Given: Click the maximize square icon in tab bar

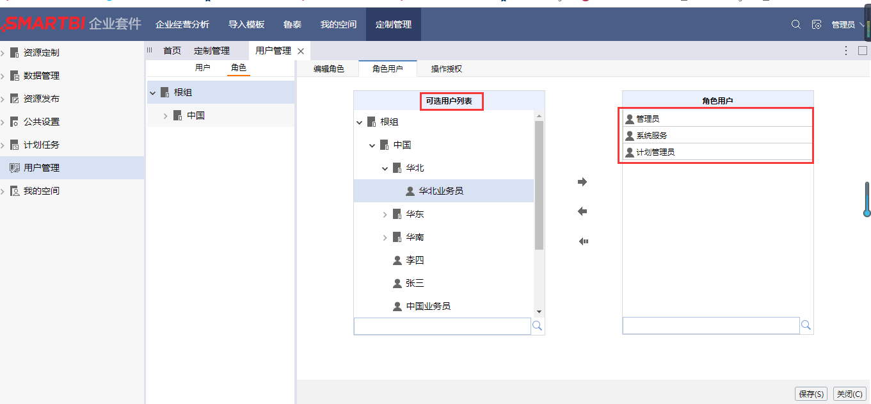Looking at the screenshot, I should point(863,50).
